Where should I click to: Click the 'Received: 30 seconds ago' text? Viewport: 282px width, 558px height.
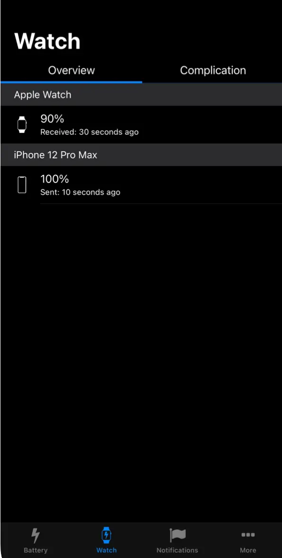click(90, 132)
